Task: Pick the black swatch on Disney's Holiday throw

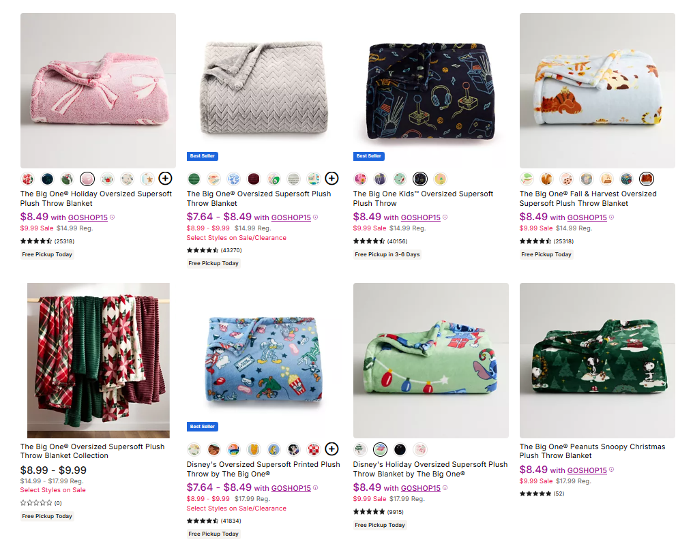Action: tap(400, 449)
